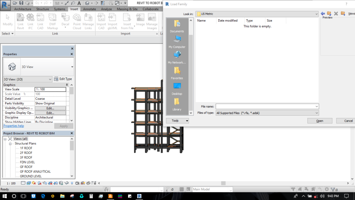This screenshot has width=355, height=200.
Task: Click the create New Folder icon
Action: [343, 14]
